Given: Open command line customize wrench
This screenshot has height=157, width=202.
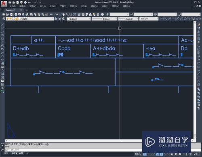Looking at the screenshot, I should [2, 150].
